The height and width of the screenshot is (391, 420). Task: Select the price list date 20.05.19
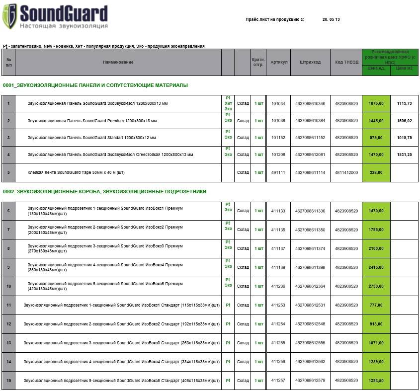click(331, 19)
